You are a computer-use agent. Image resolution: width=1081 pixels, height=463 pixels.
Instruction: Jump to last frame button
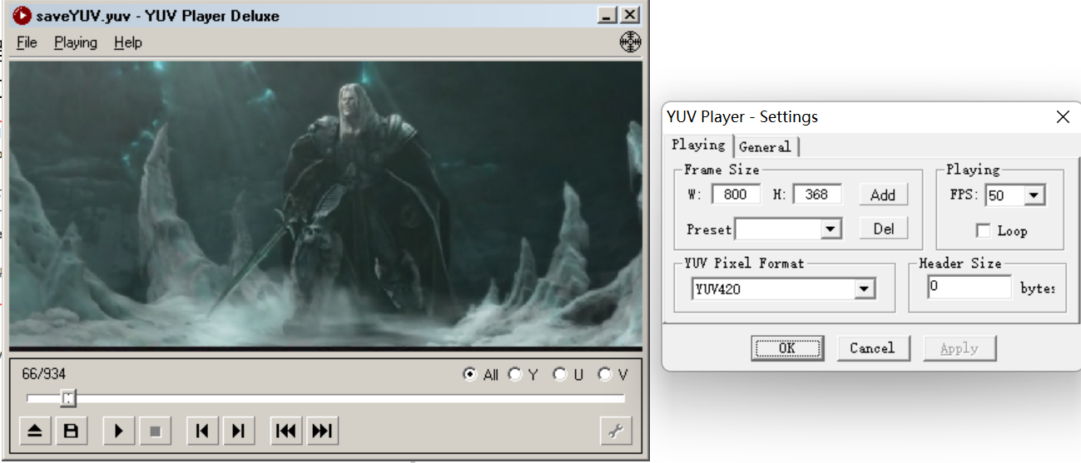(322, 431)
